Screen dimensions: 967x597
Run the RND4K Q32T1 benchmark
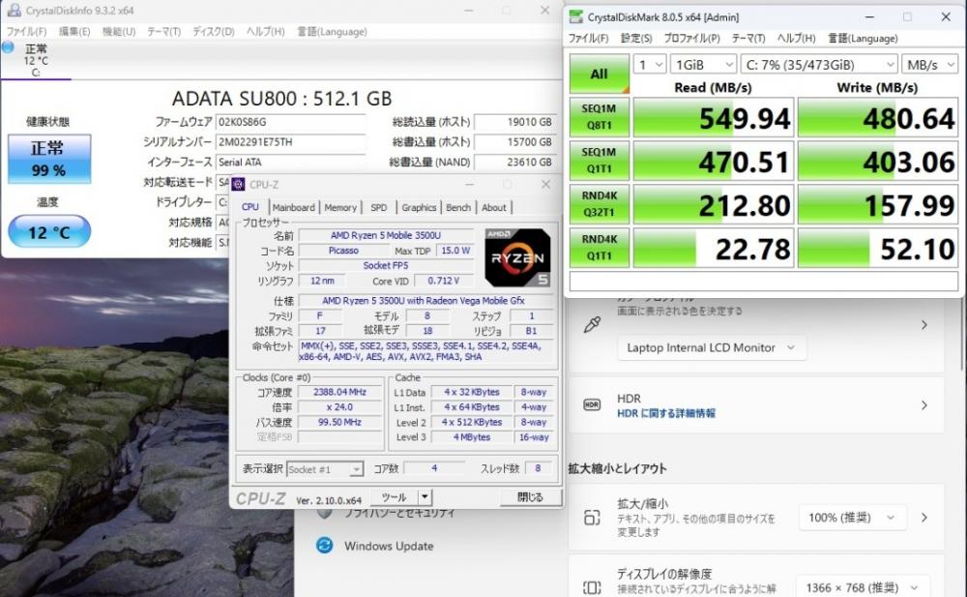coord(599,204)
